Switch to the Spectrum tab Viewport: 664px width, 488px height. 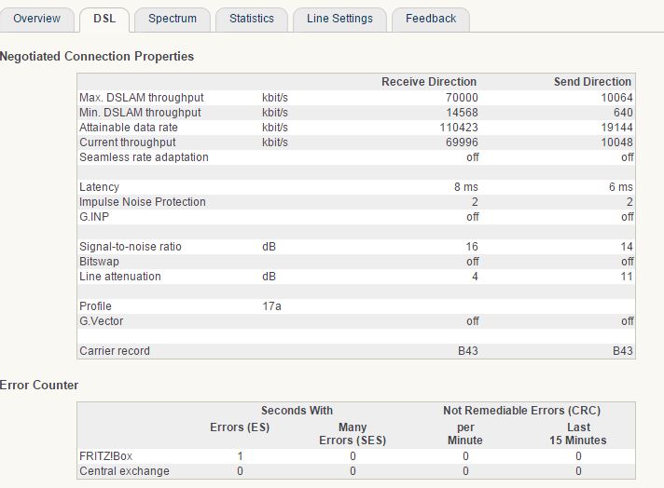(x=173, y=19)
